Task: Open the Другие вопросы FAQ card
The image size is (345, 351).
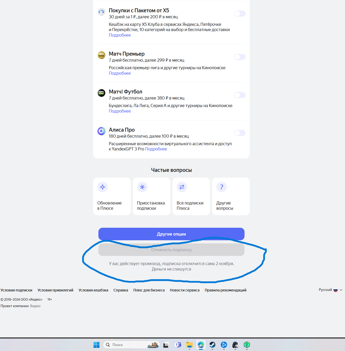Action: tap(231, 196)
